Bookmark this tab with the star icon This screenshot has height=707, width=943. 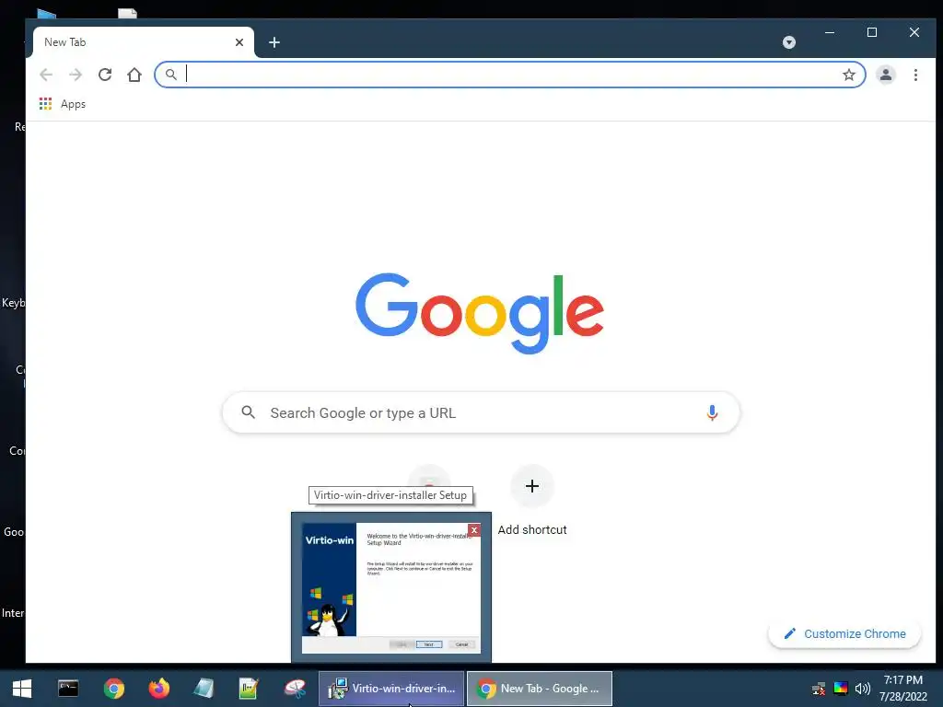click(848, 75)
